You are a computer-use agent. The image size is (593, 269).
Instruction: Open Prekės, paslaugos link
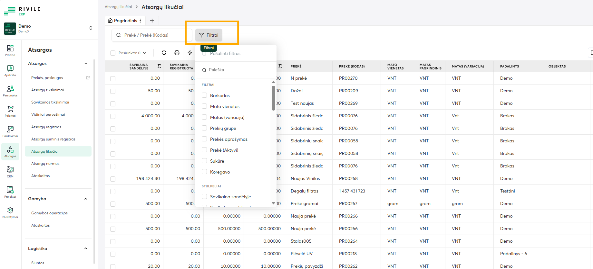point(47,78)
